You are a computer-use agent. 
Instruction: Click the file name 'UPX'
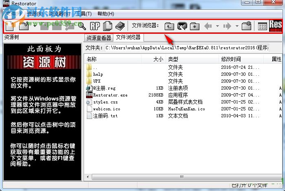tap(97, 81)
